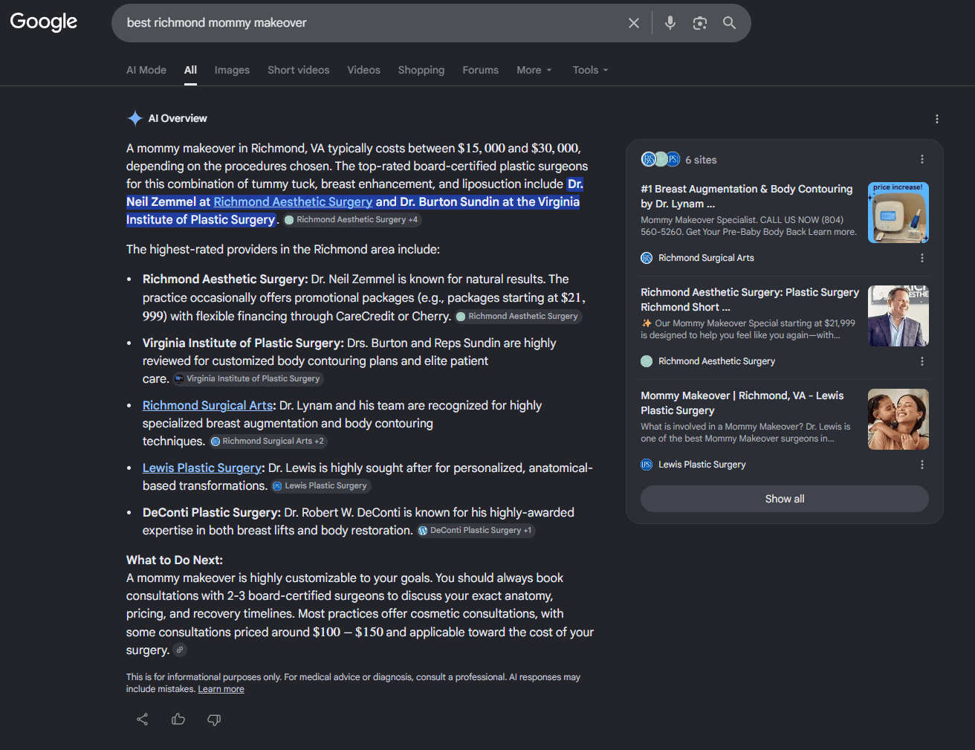Viewport: 975px width, 750px height.
Task: Start voice search with microphone icon
Action: [670, 23]
